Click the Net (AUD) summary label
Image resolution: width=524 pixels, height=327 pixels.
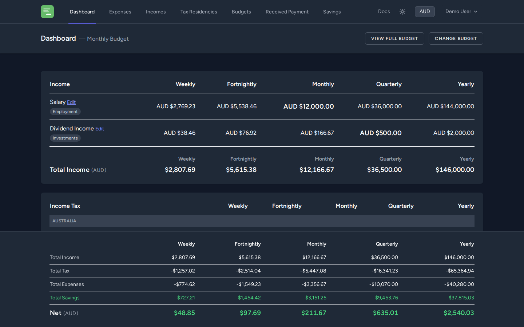pos(64,313)
